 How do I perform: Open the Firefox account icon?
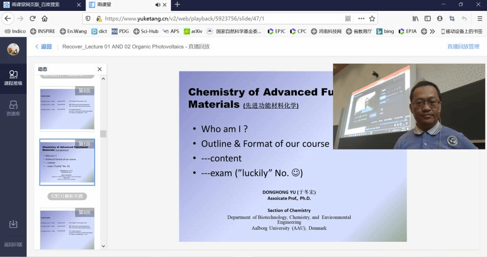[x=440, y=19]
